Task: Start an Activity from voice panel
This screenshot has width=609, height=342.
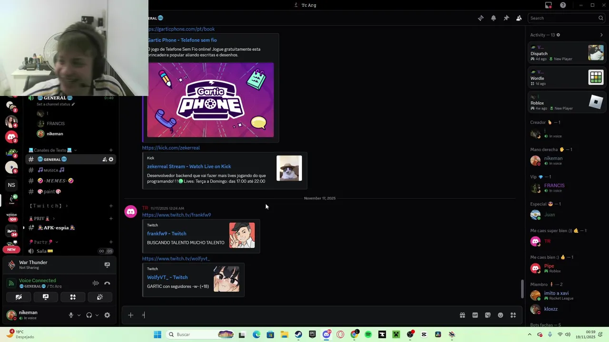Action: [x=73, y=297]
